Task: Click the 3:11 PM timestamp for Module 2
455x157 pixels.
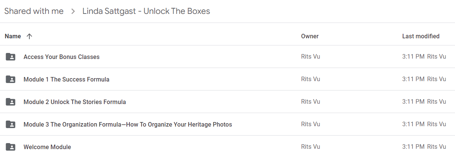Action: (414, 102)
